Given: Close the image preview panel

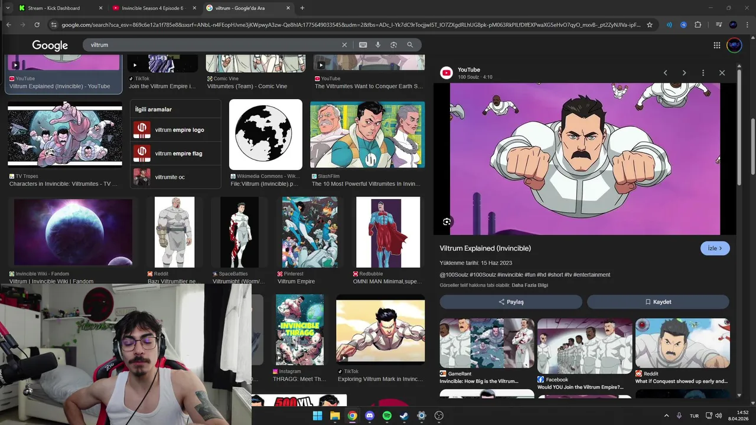Looking at the screenshot, I should [x=722, y=73].
